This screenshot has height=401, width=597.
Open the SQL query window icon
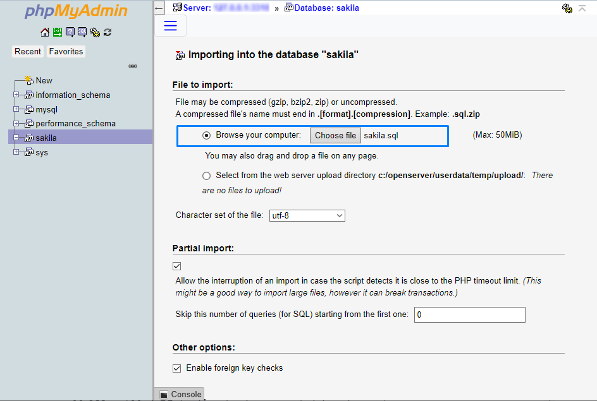(x=82, y=32)
